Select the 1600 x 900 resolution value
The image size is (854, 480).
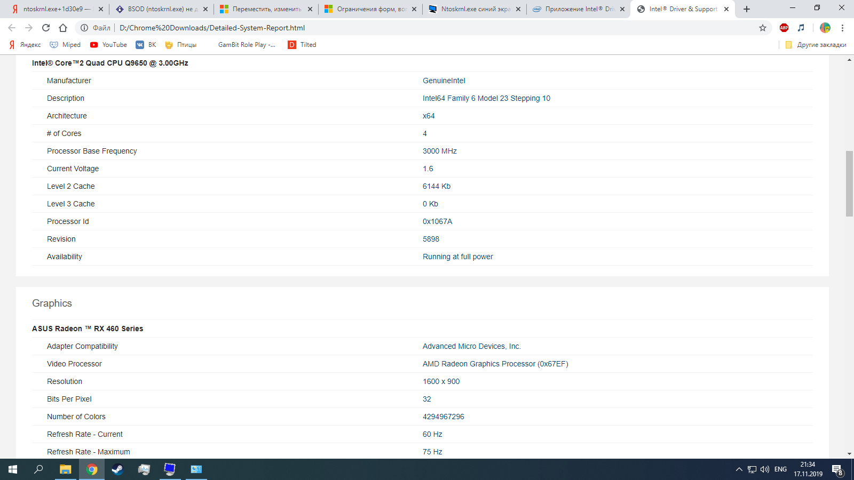[x=441, y=381]
